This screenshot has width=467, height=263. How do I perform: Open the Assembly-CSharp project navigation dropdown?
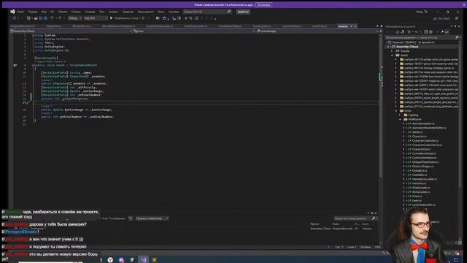pyautogui.click(x=72, y=31)
